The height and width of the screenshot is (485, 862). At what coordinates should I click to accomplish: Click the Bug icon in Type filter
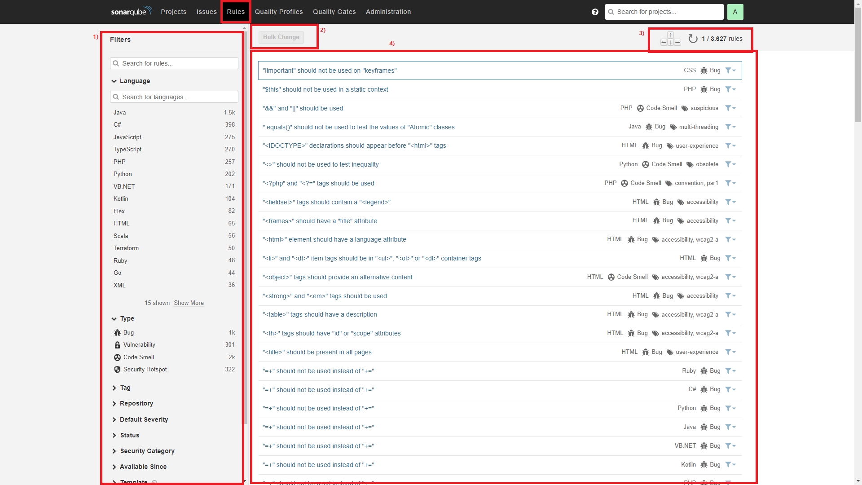pos(118,333)
